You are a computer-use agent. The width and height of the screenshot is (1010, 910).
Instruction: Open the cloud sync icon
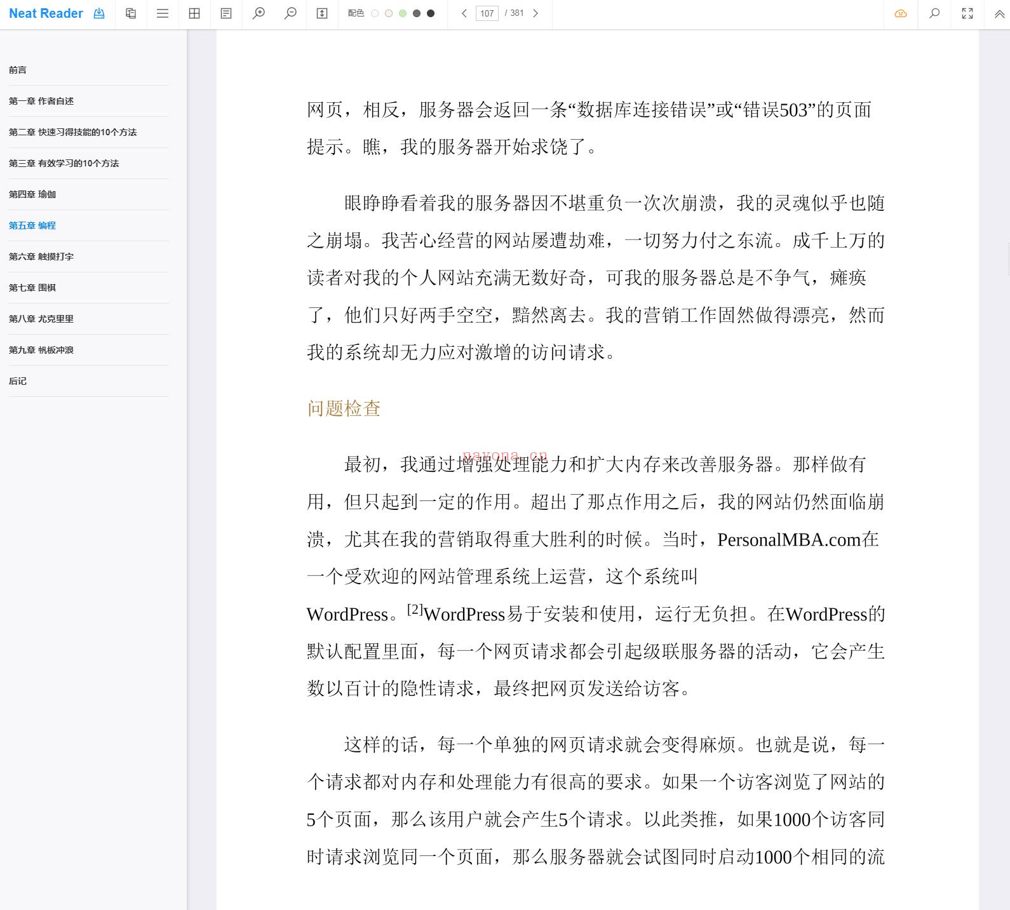901,13
